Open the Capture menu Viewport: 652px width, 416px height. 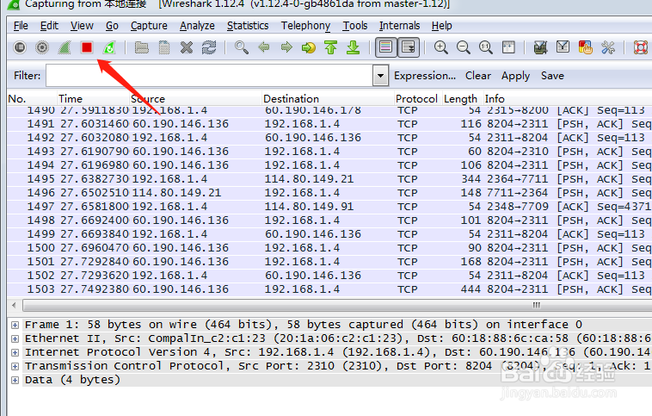[149, 26]
